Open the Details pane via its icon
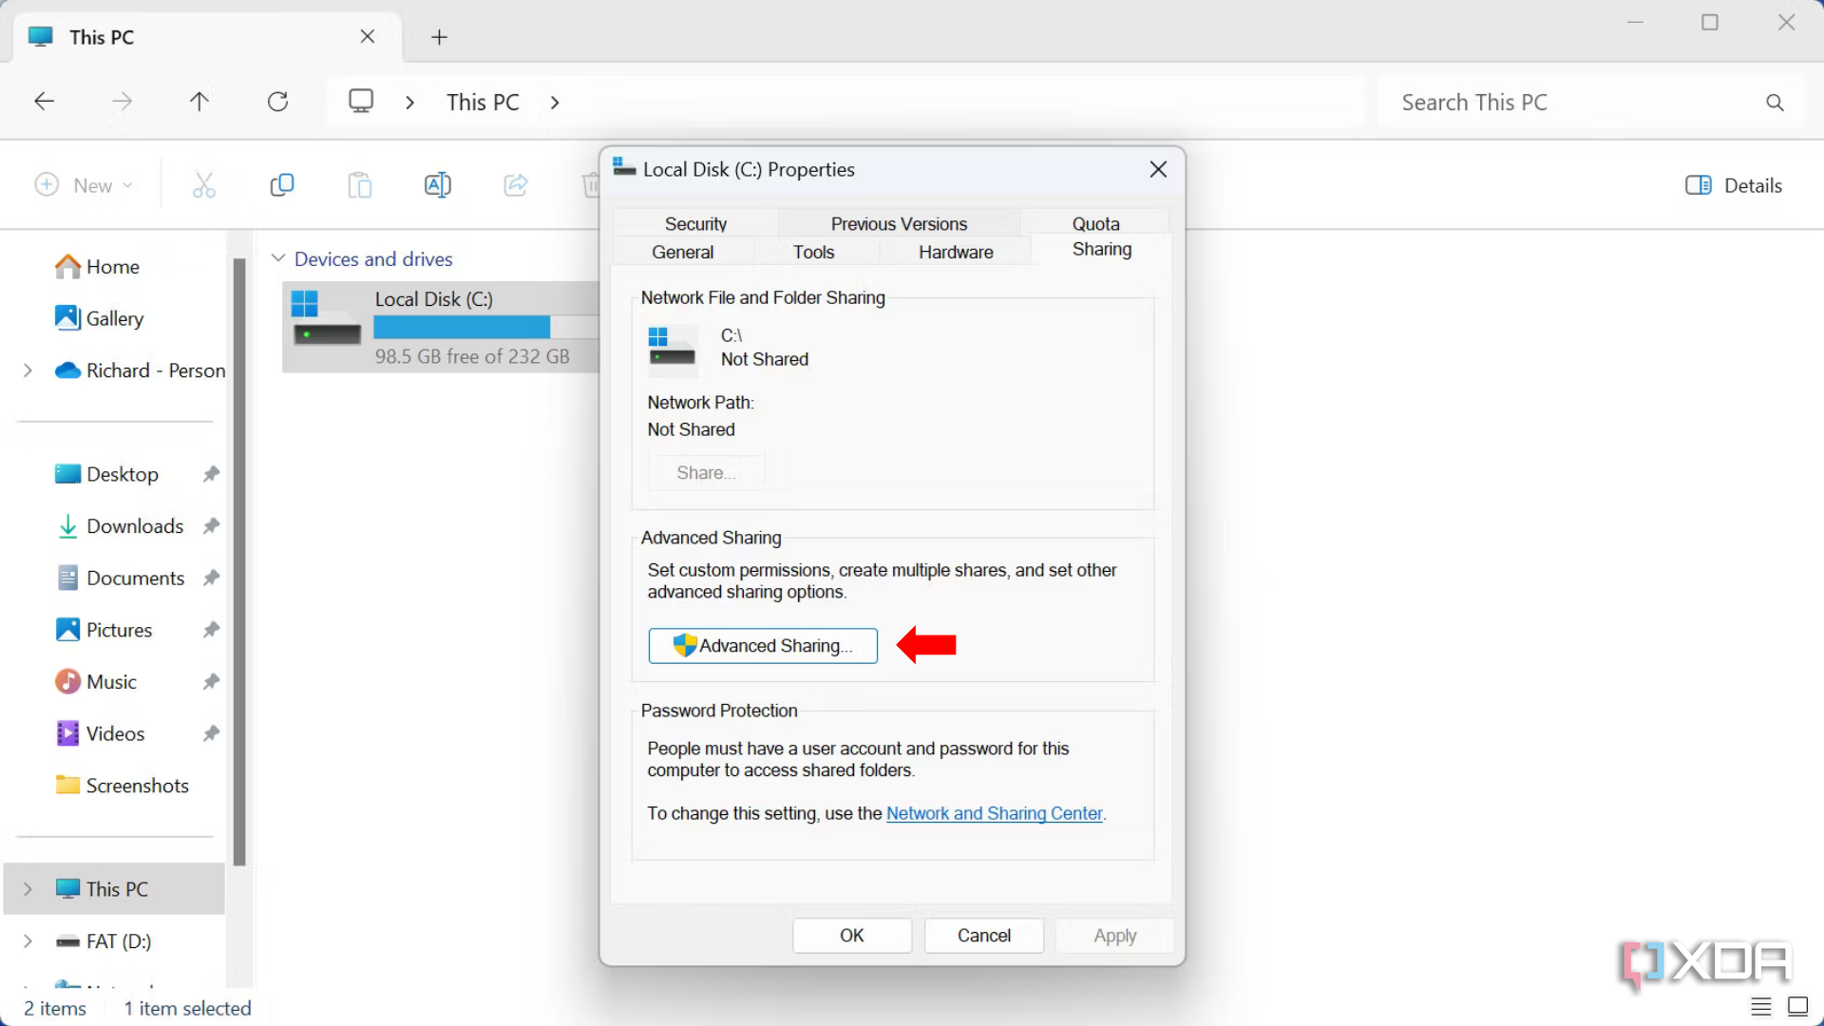 pos(1700,184)
